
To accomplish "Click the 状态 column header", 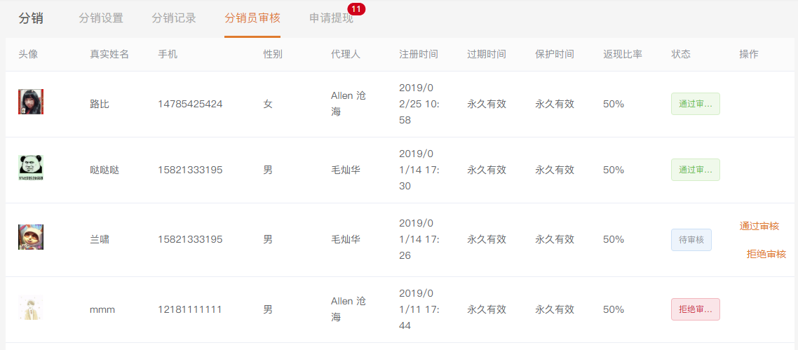I will [x=681, y=54].
